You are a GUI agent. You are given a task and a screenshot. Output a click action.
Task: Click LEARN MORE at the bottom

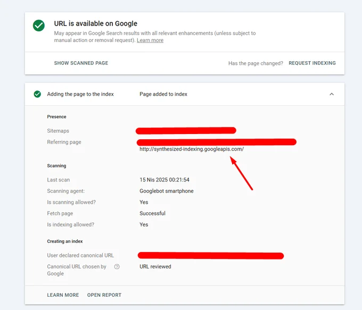(x=63, y=295)
